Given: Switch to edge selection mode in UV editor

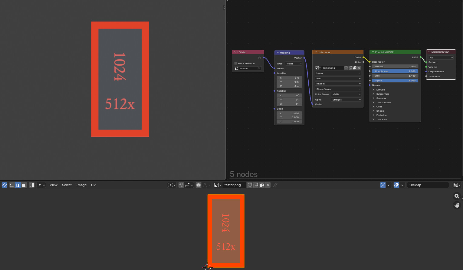Looking at the screenshot, I should click(x=18, y=185).
